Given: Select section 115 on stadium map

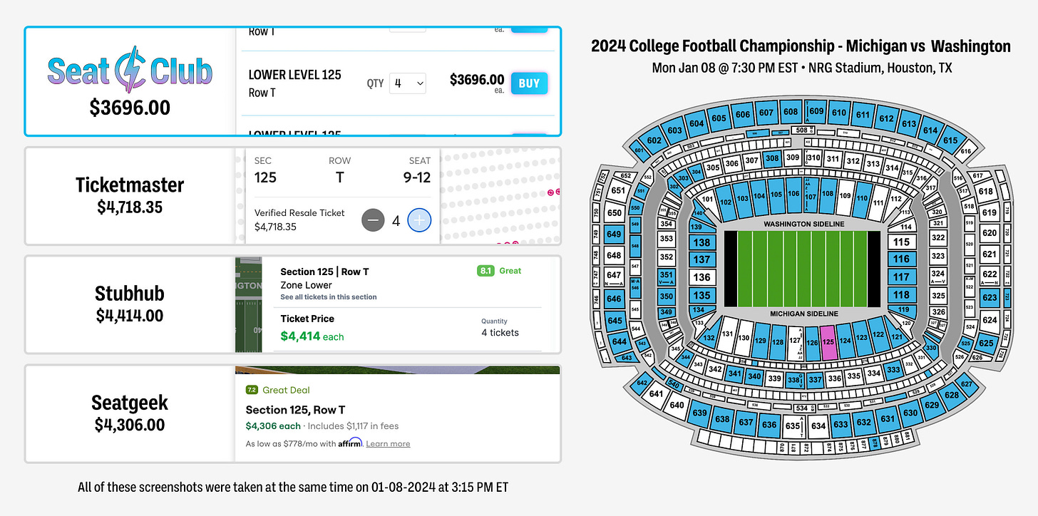Looking at the screenshot, I should tap(901, 242).
